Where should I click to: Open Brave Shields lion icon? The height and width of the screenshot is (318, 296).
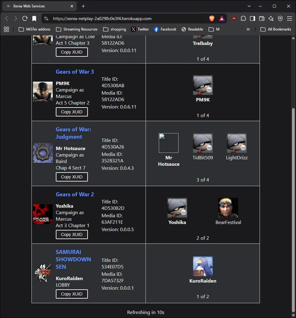click(212, 19)
